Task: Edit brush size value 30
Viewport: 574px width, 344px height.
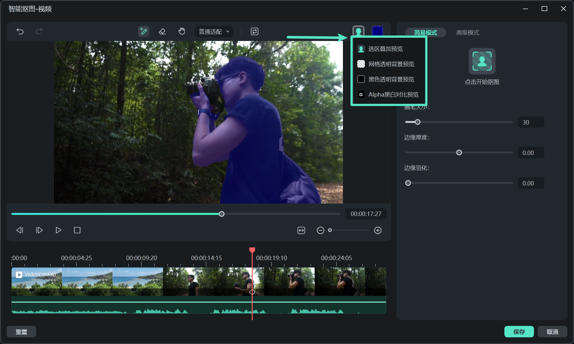Action: click(x=531, y=122)
